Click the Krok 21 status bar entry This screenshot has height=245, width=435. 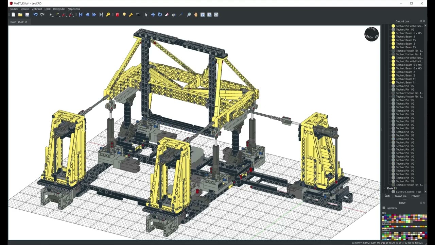pyautogui.click(x=419, y=243)
